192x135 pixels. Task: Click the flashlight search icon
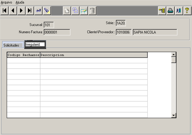47,11
